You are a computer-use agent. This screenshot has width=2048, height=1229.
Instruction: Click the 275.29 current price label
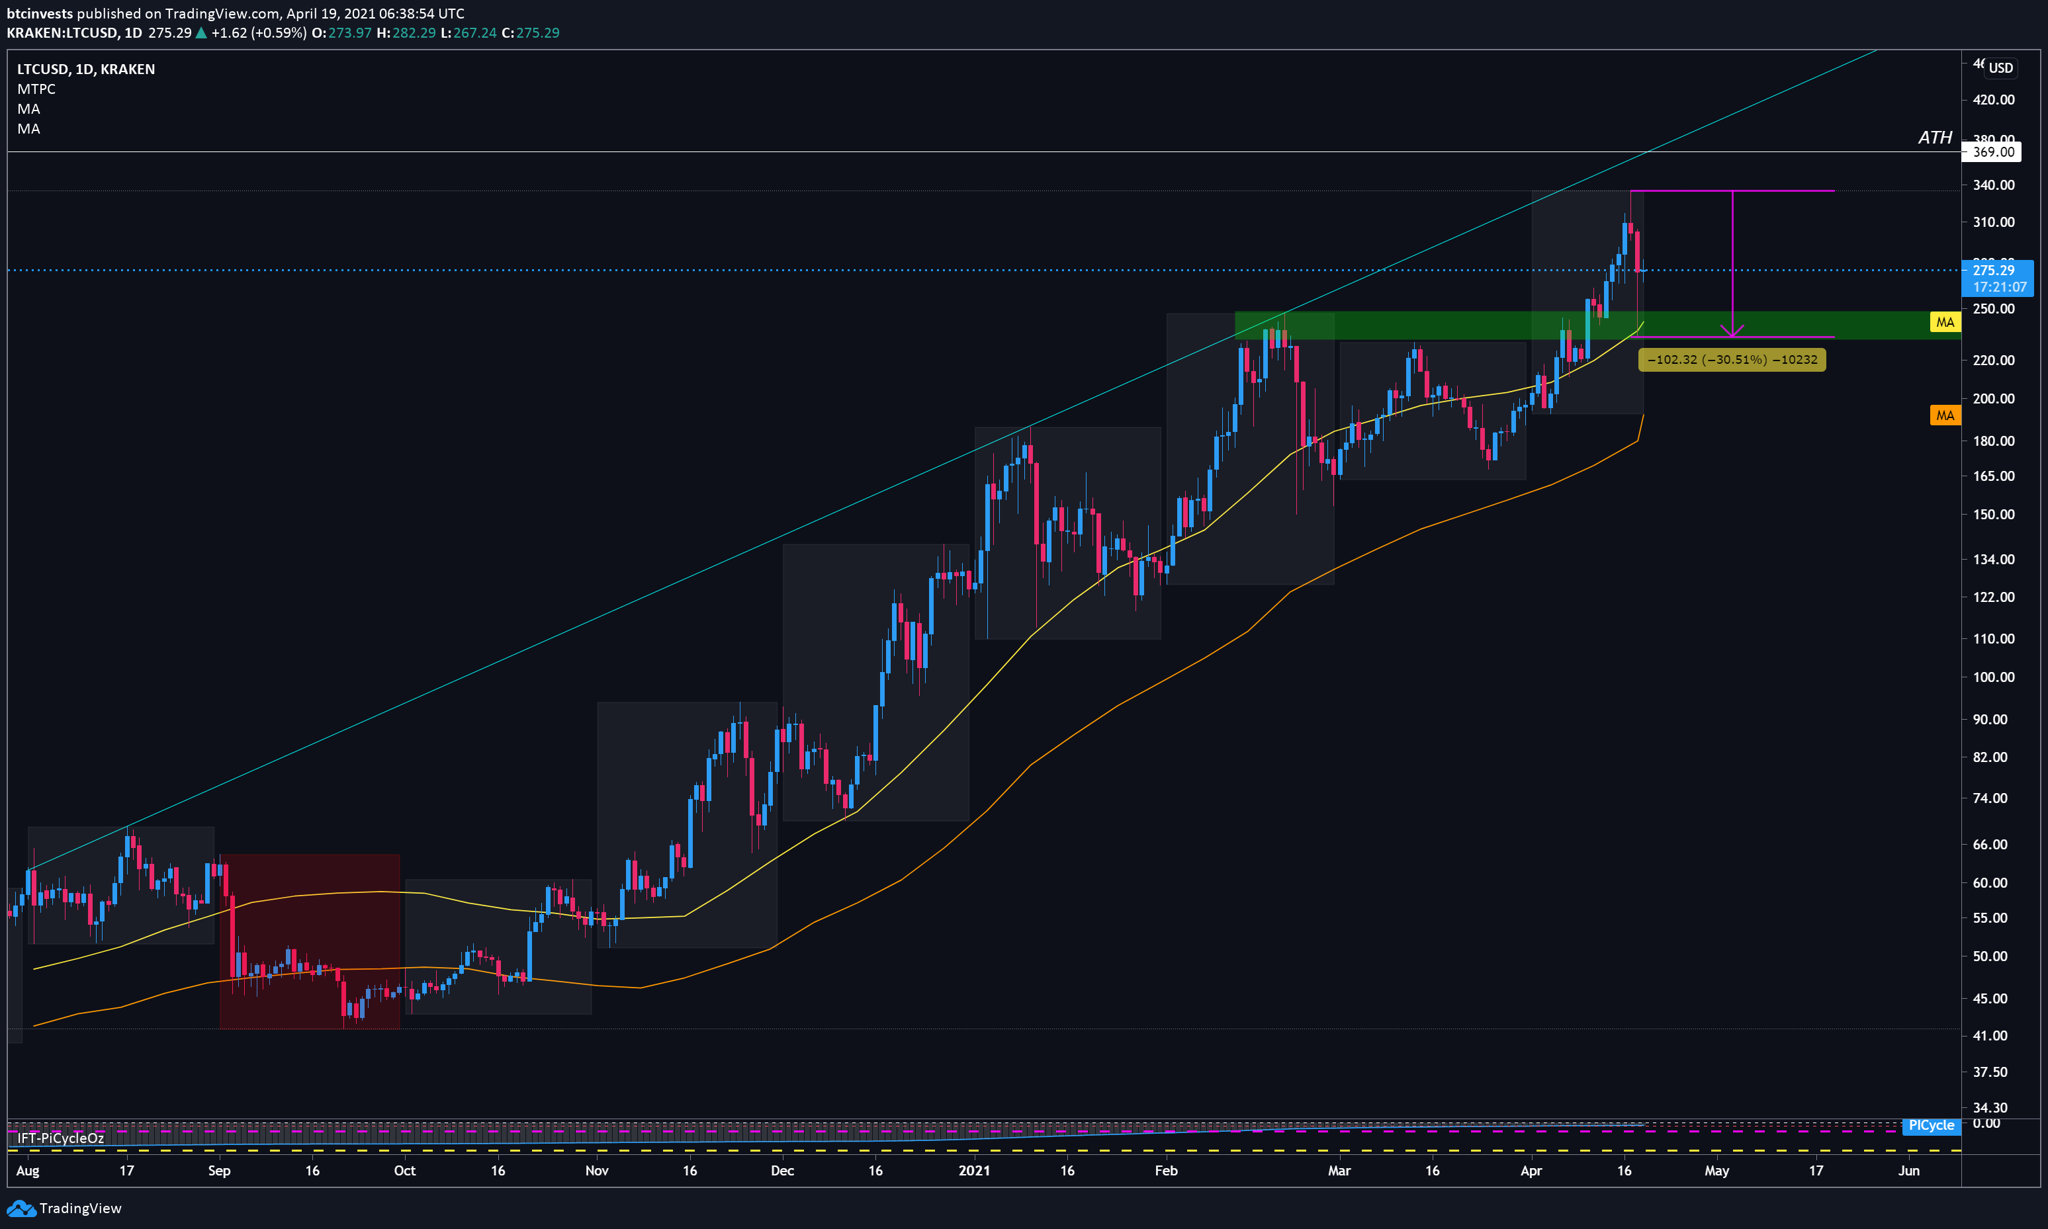[1993, 270]
